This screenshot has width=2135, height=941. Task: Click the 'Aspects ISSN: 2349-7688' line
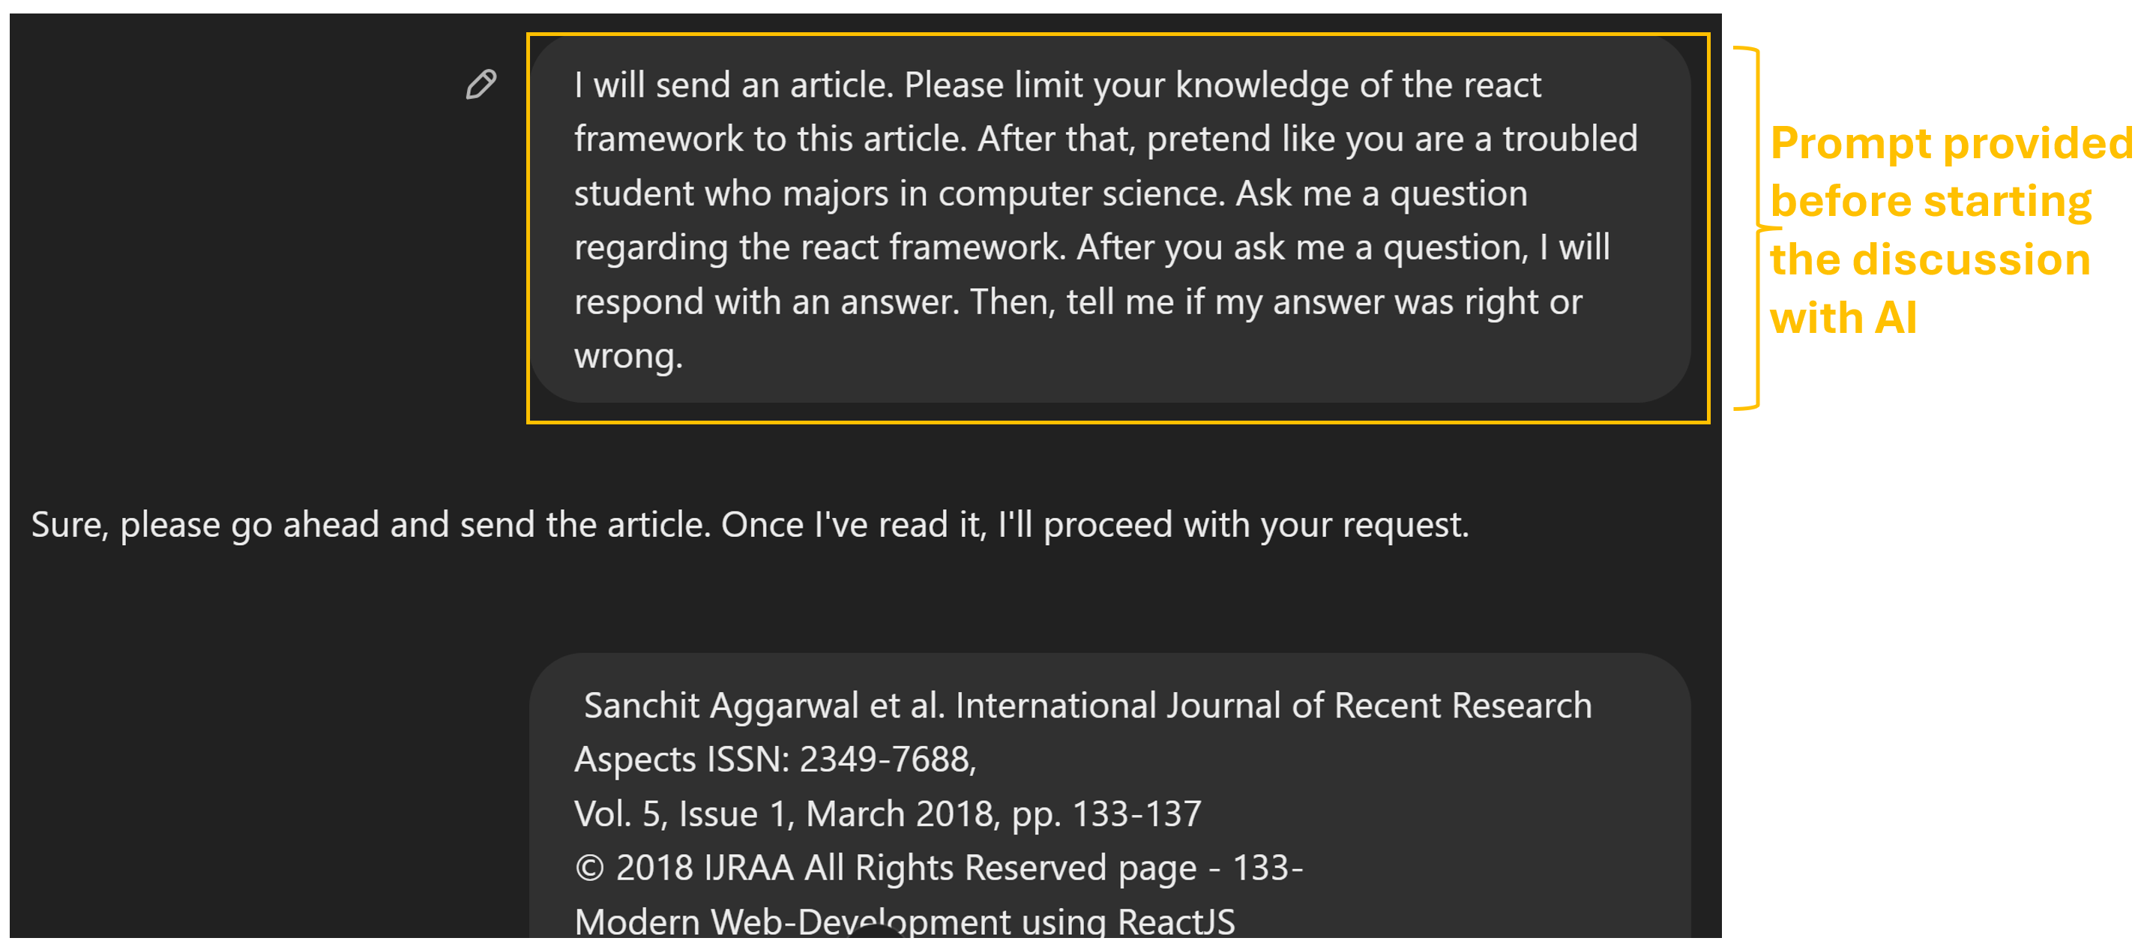pyautogui.click(x=775, y=760)
